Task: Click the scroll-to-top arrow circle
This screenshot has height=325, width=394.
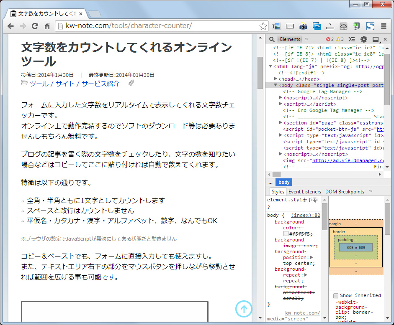Action: click(243, 309)
